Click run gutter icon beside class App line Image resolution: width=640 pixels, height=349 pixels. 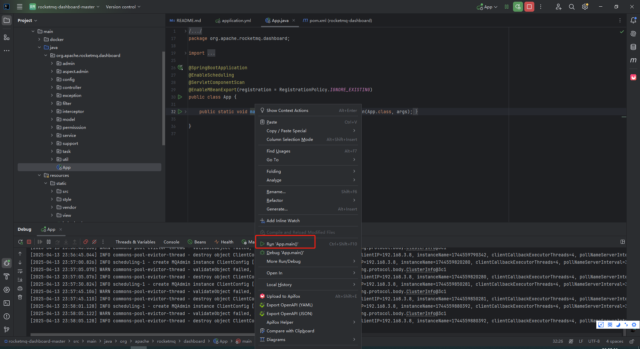[x=180, y=97]
